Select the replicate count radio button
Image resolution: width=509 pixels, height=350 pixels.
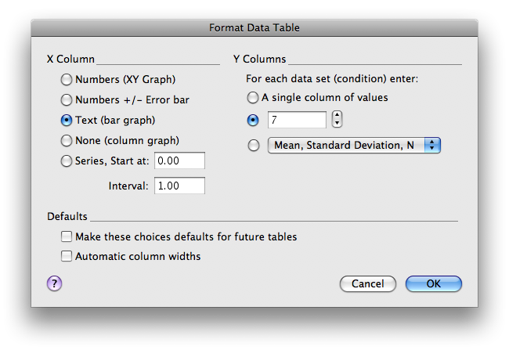point(252,120)
